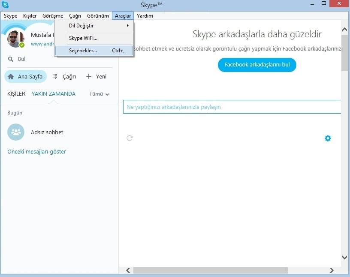The width and height of the screenshot is (350, 277).
Task: Click the plus Yeni icon
Action: [x=89, y=76]
